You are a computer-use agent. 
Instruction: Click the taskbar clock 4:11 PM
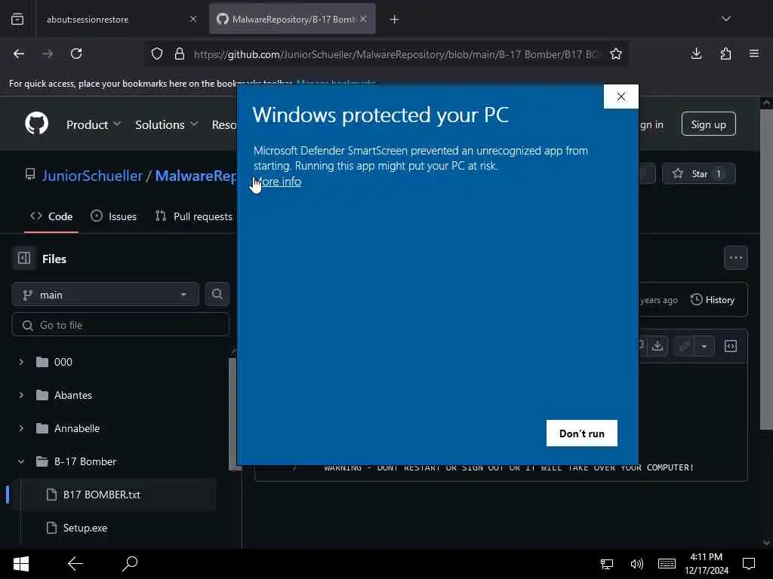coord(706,563)
